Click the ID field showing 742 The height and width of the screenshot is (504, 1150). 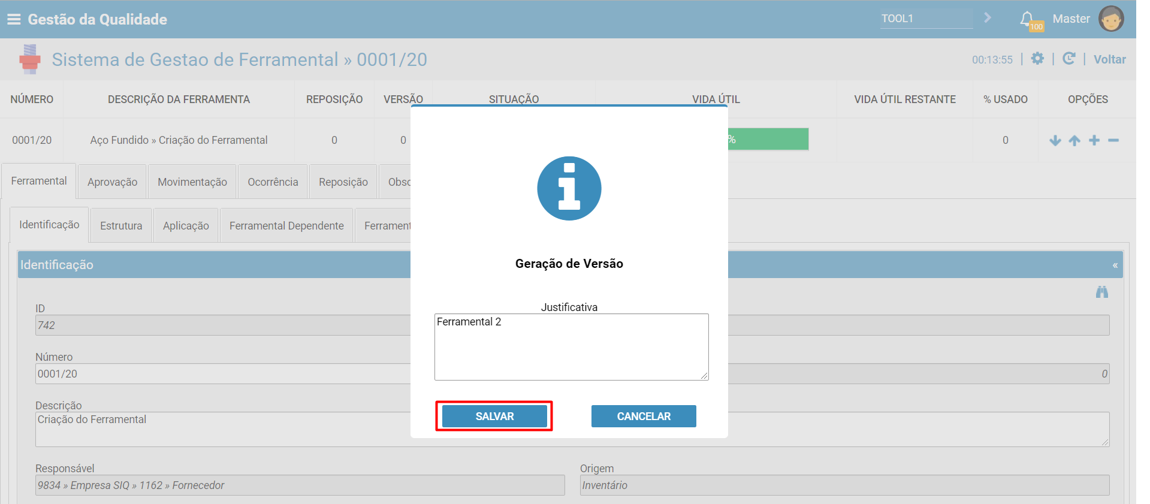point(223,325)
